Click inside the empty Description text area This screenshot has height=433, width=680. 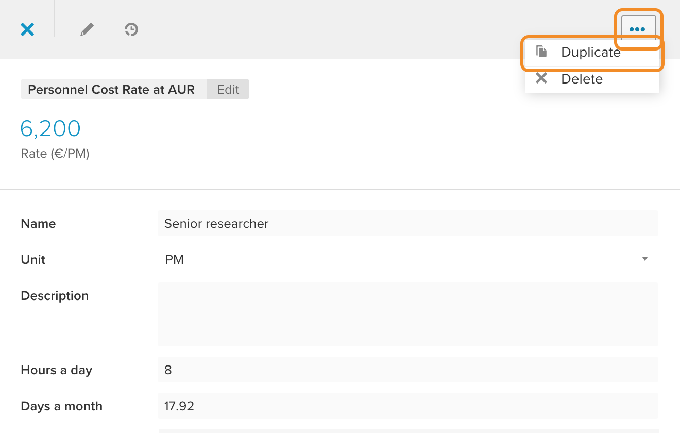408,314
